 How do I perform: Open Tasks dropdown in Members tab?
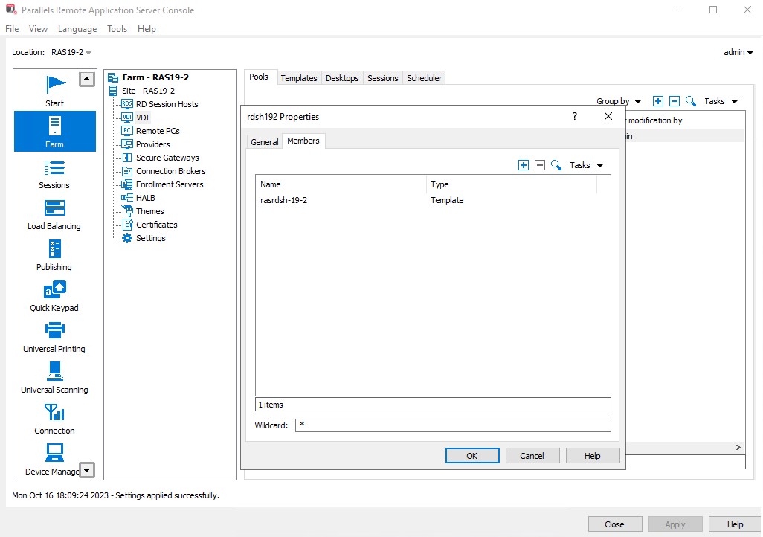[x=586, y=166]
